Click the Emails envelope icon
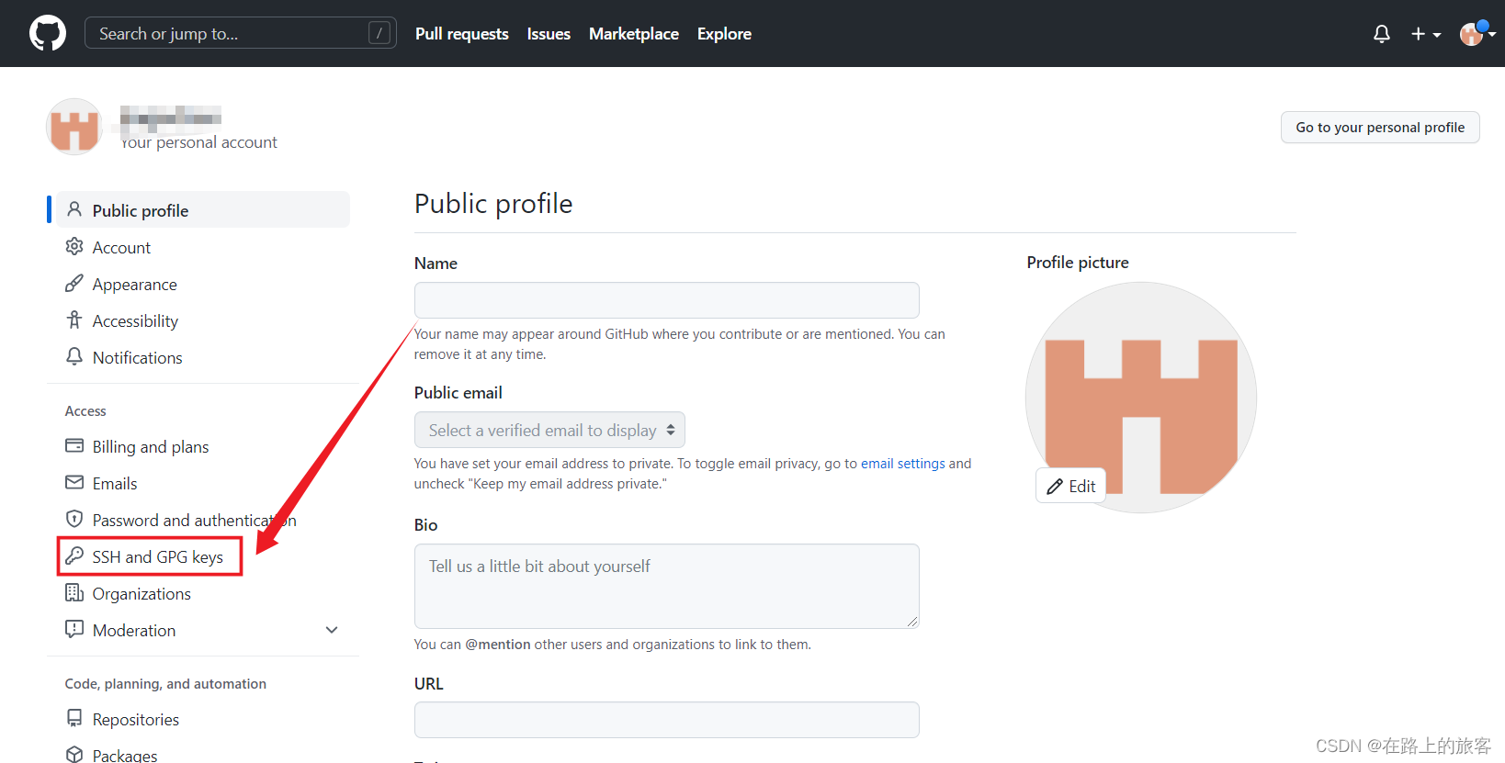The width and height of the screenshot is (1505, 763). pos(74,482)
